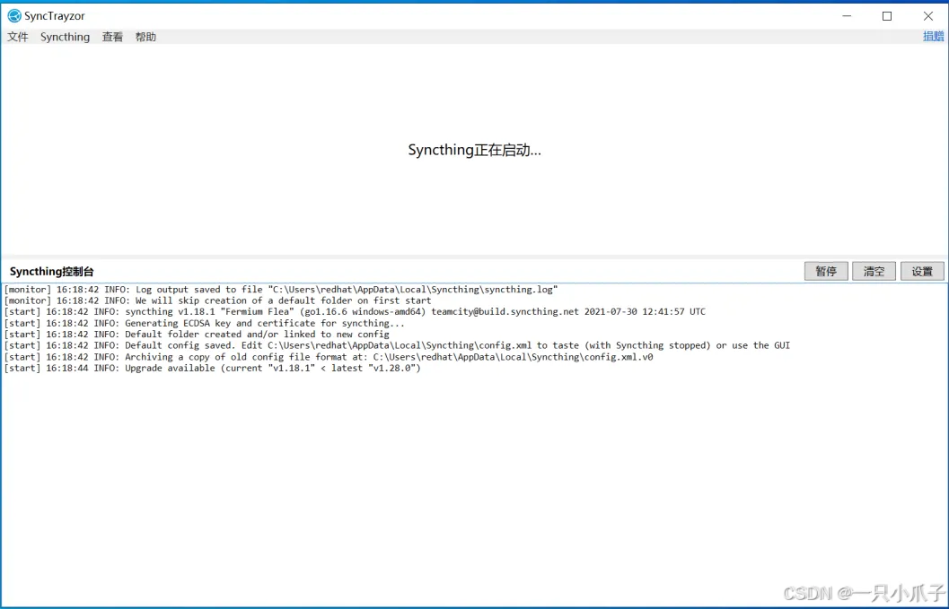949x609 pixels.
Task: Click the Syncthing控制台 heading
Action: point(51,272)
